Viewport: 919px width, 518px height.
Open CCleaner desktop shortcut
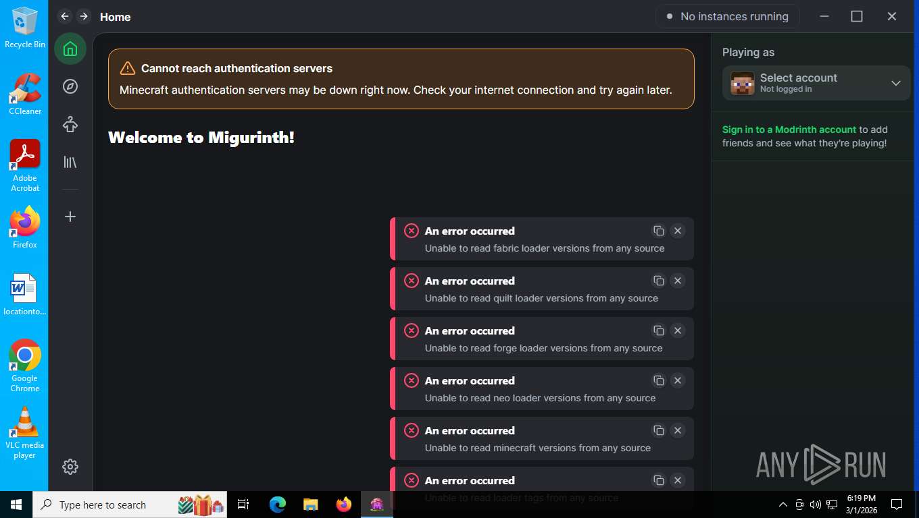point(25,94)
